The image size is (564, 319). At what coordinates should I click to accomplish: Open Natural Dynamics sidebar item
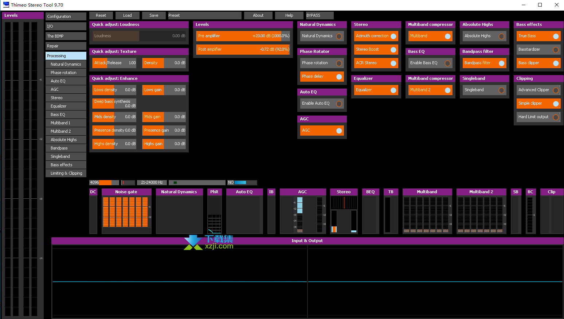pyautogui.click(x=66, y=64)
